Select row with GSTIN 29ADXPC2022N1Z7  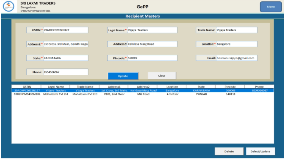143,91
